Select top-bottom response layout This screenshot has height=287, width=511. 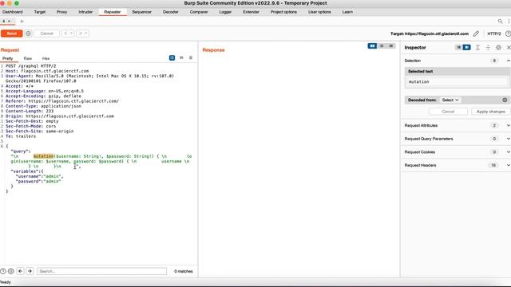point(382,46)
